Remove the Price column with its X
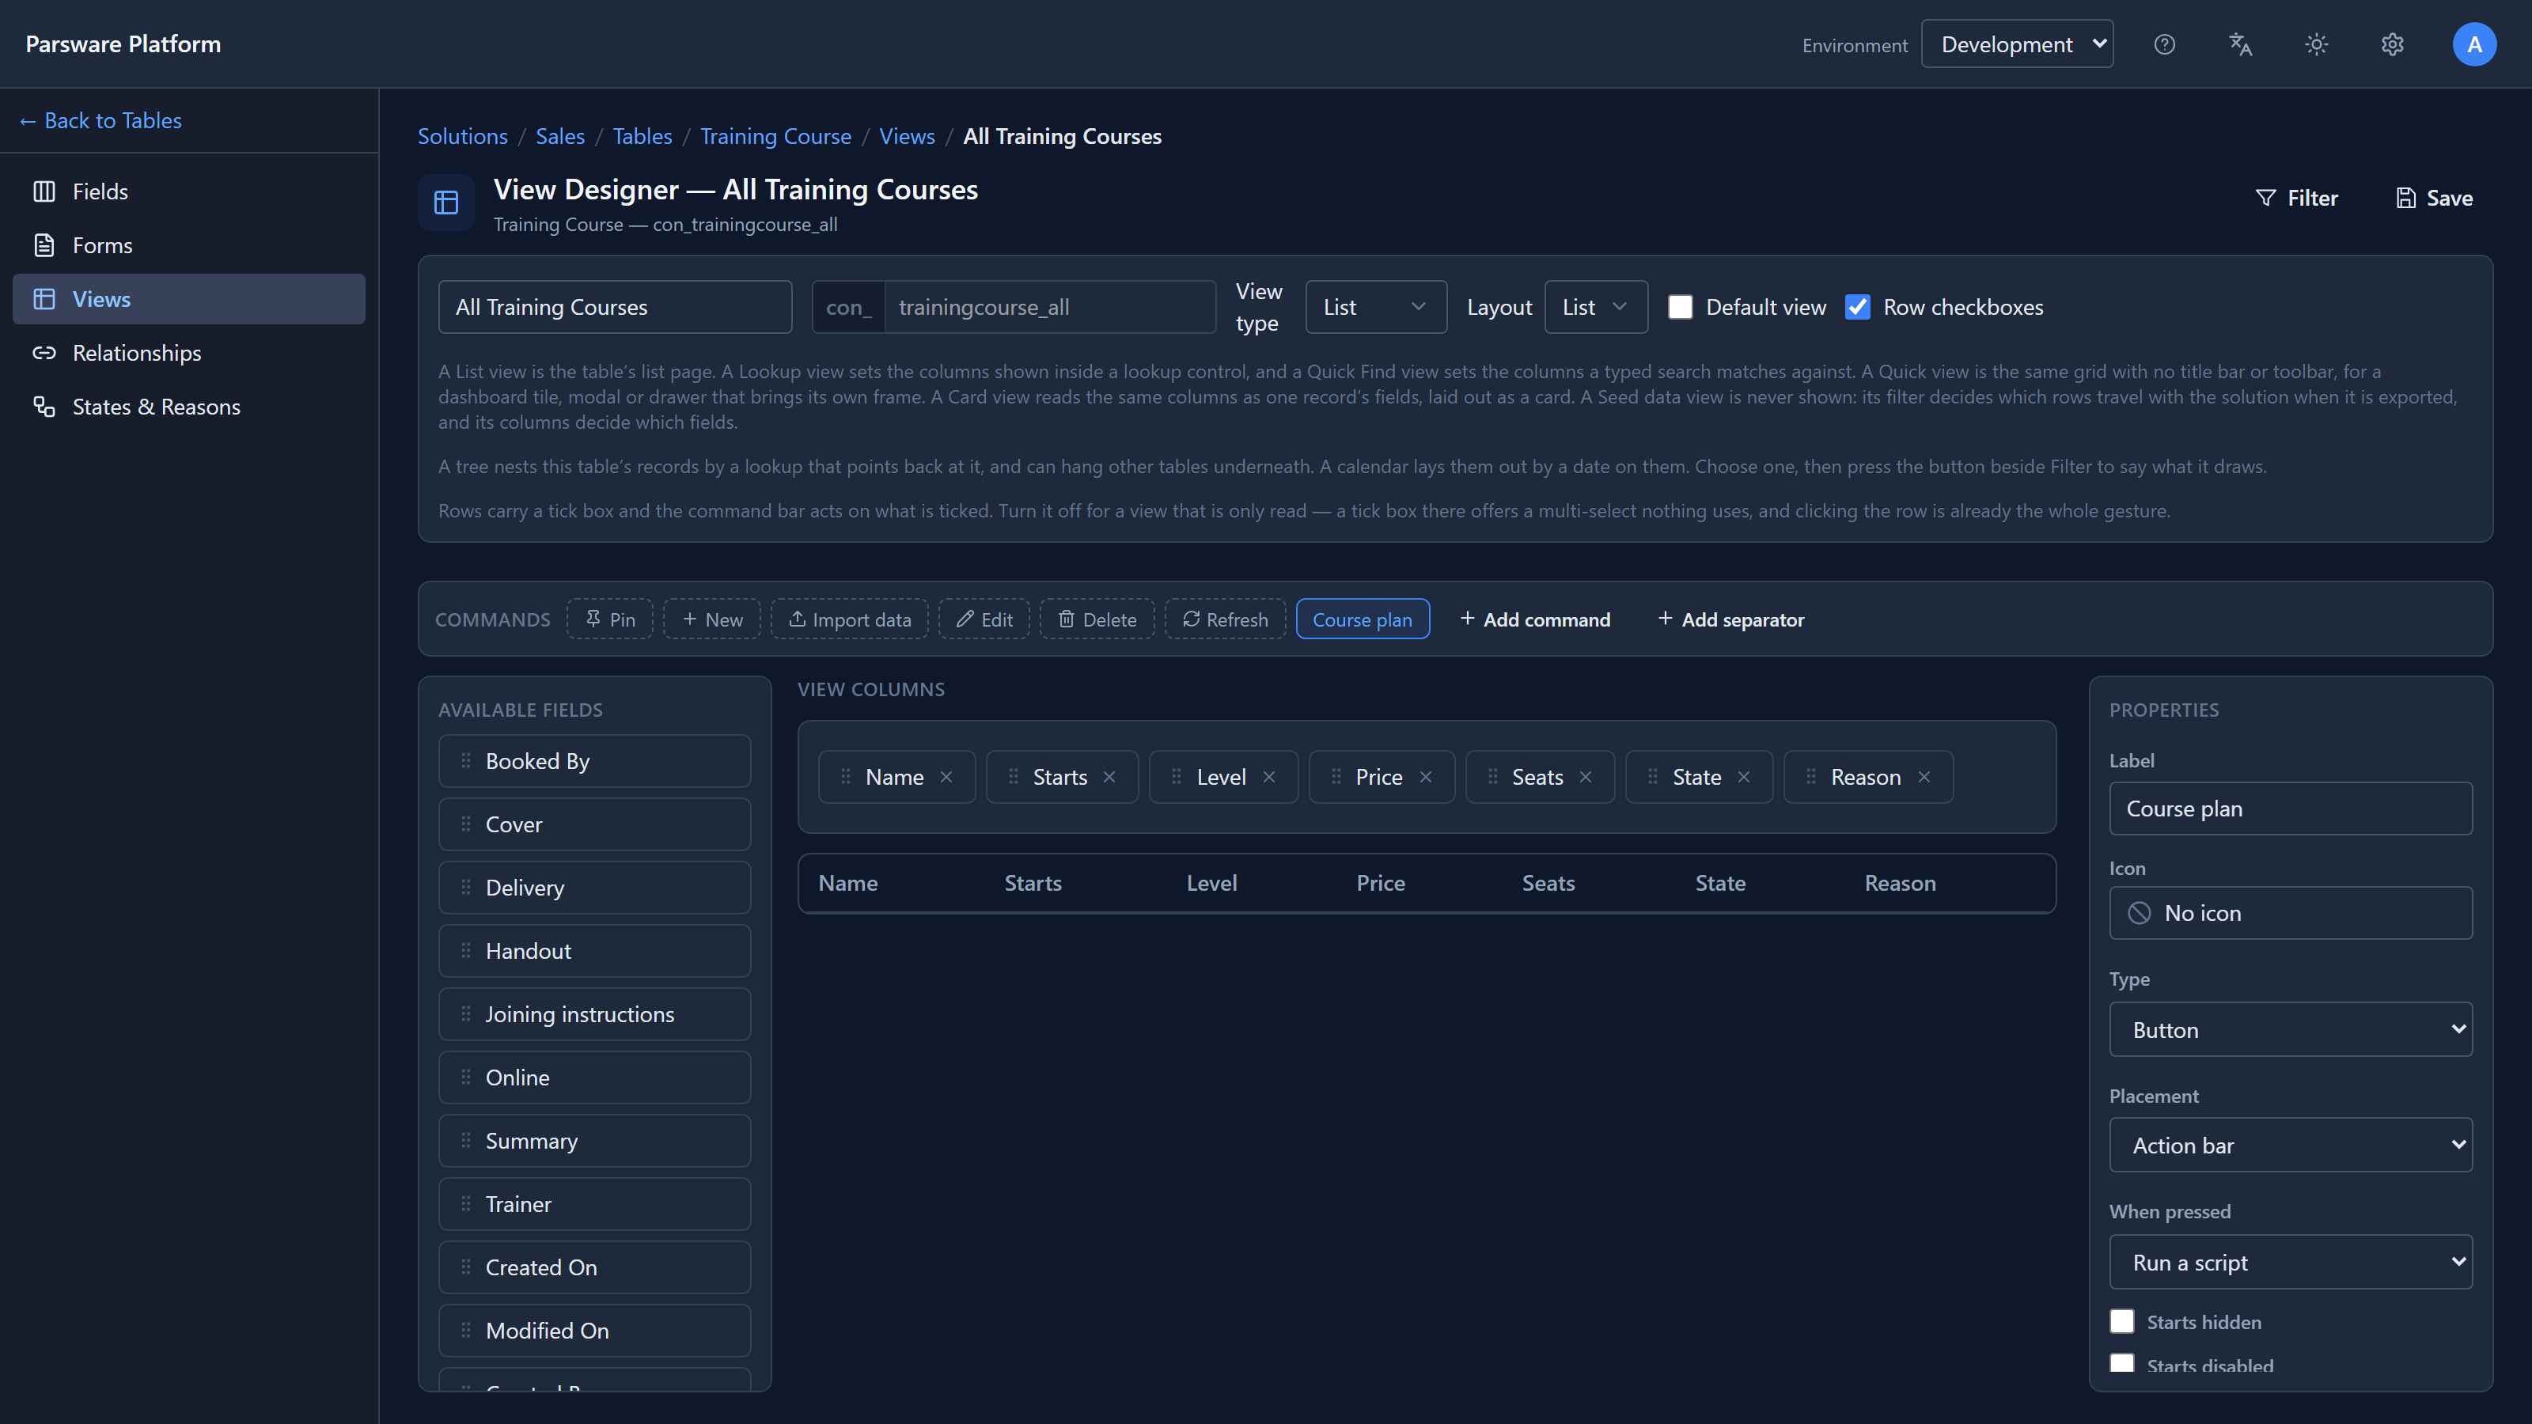2532x1424 pixels. coord(1425,778)
